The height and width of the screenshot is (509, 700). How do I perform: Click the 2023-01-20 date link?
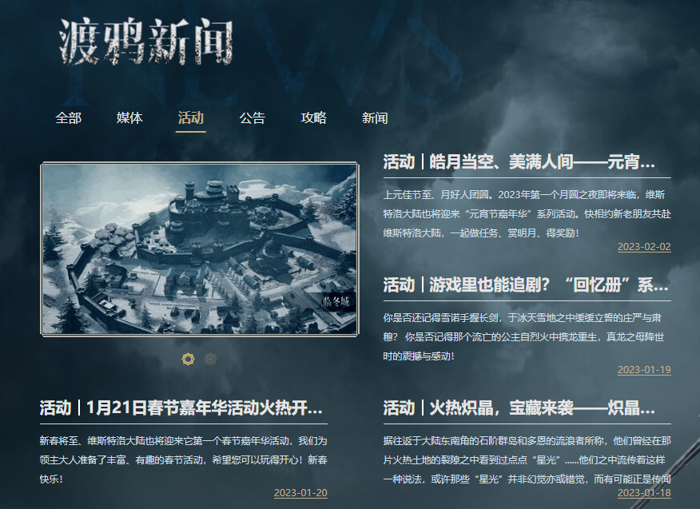point(300,493)
